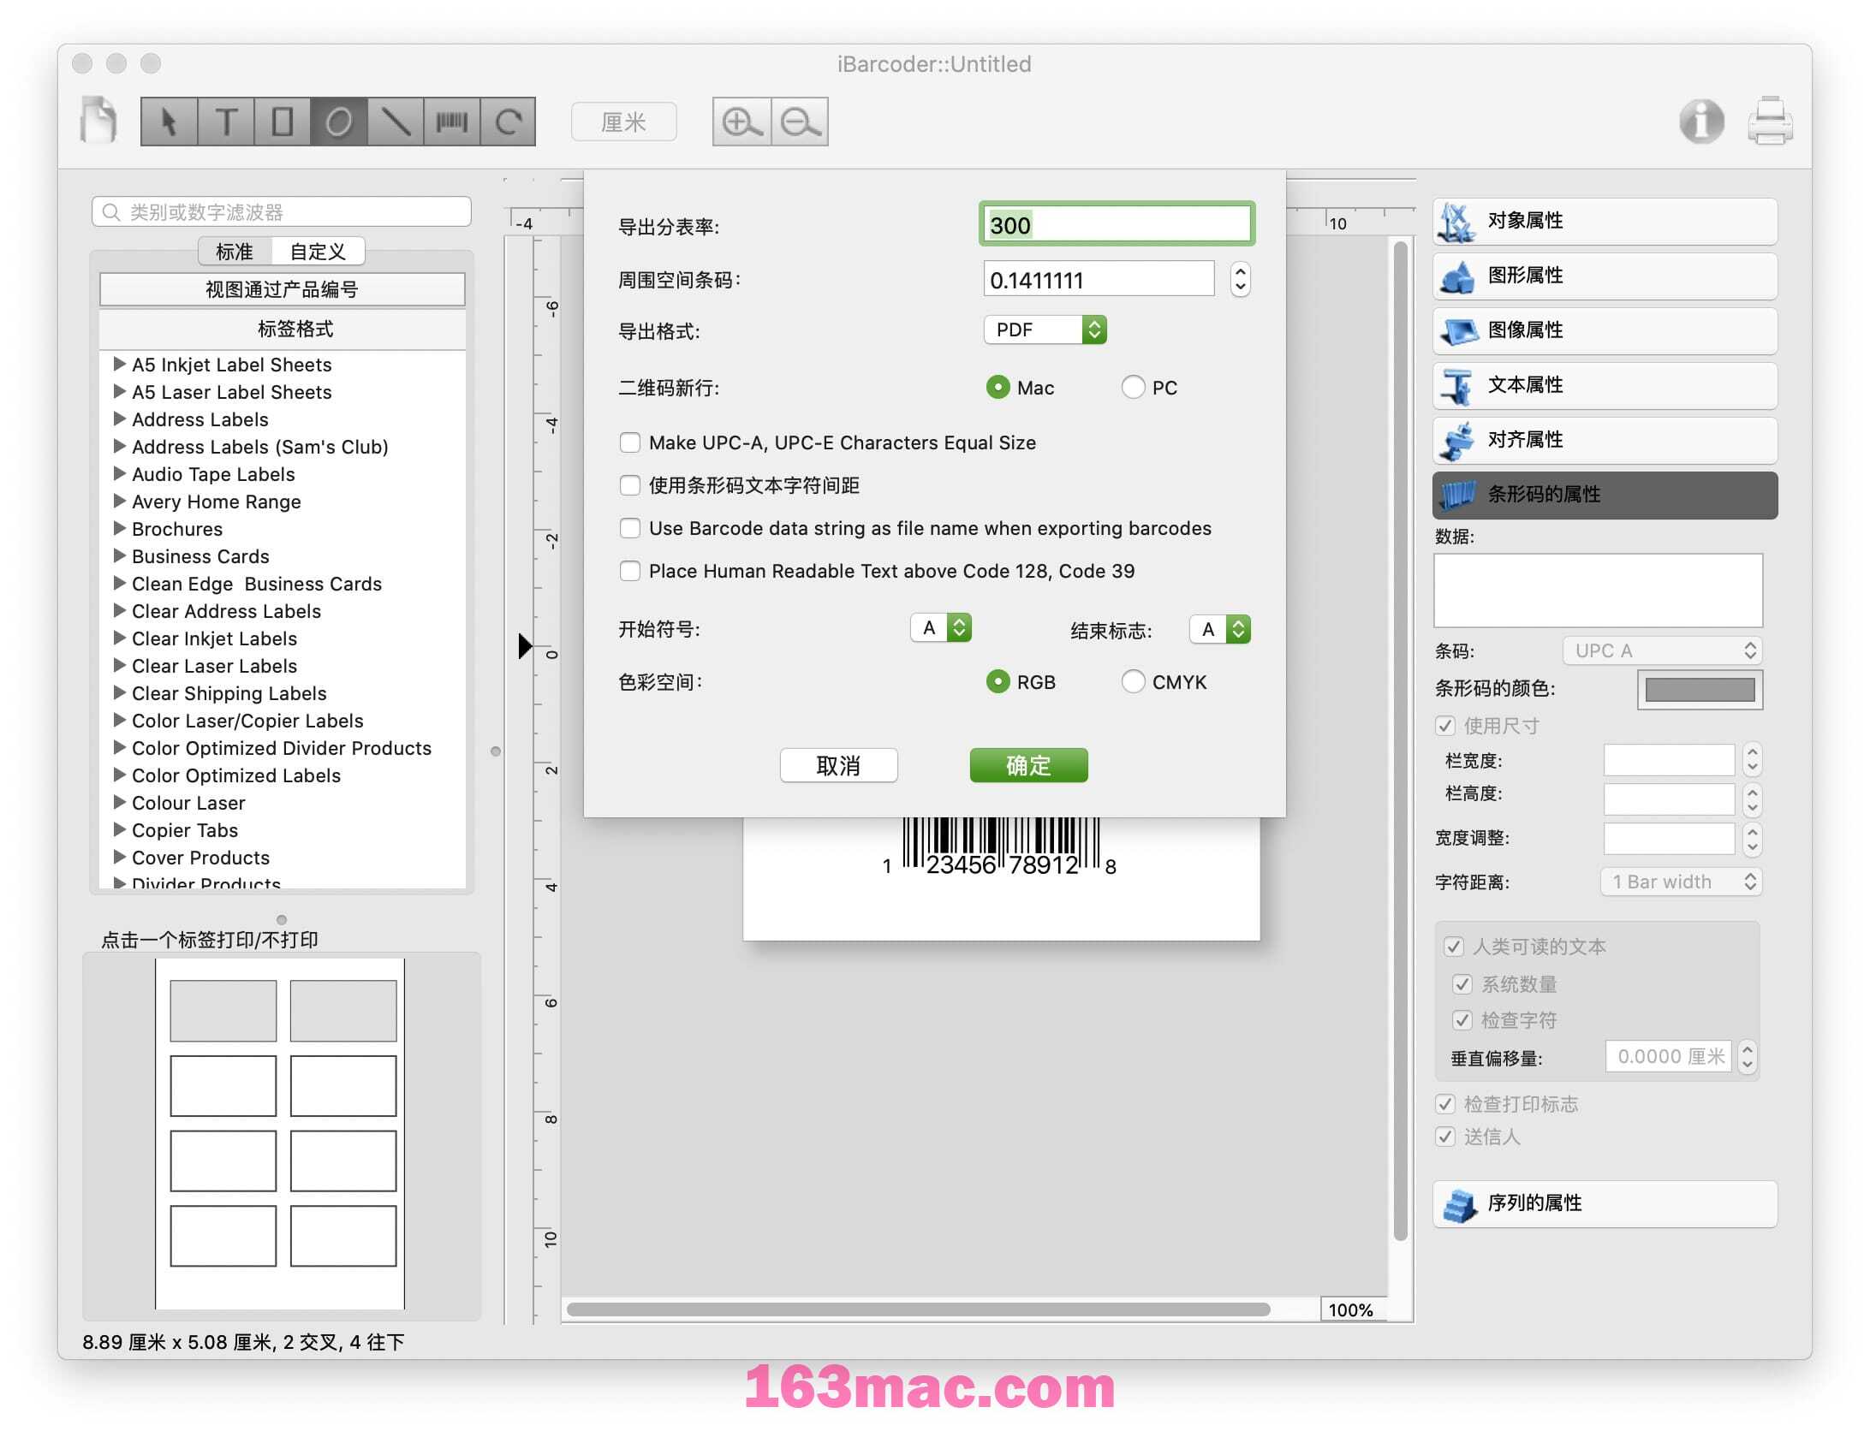Collapse the 条形码的属性 panel
Viewport: 1870px width, 1431px height.
click(1605, 495)
